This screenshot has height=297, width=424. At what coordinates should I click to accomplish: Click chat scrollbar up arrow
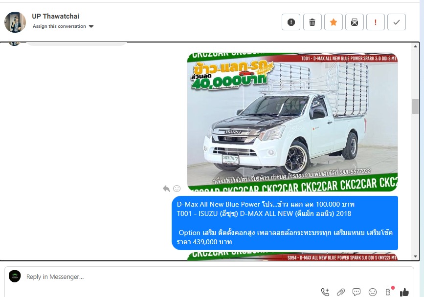415,46
